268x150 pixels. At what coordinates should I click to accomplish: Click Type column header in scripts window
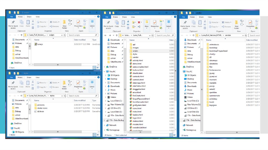[x=94, y=40]
